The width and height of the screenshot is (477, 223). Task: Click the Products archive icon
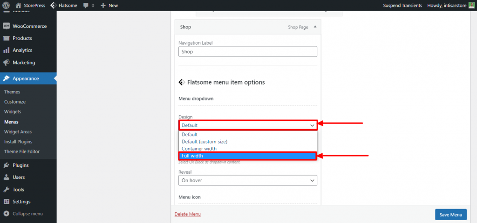point(7,38)
